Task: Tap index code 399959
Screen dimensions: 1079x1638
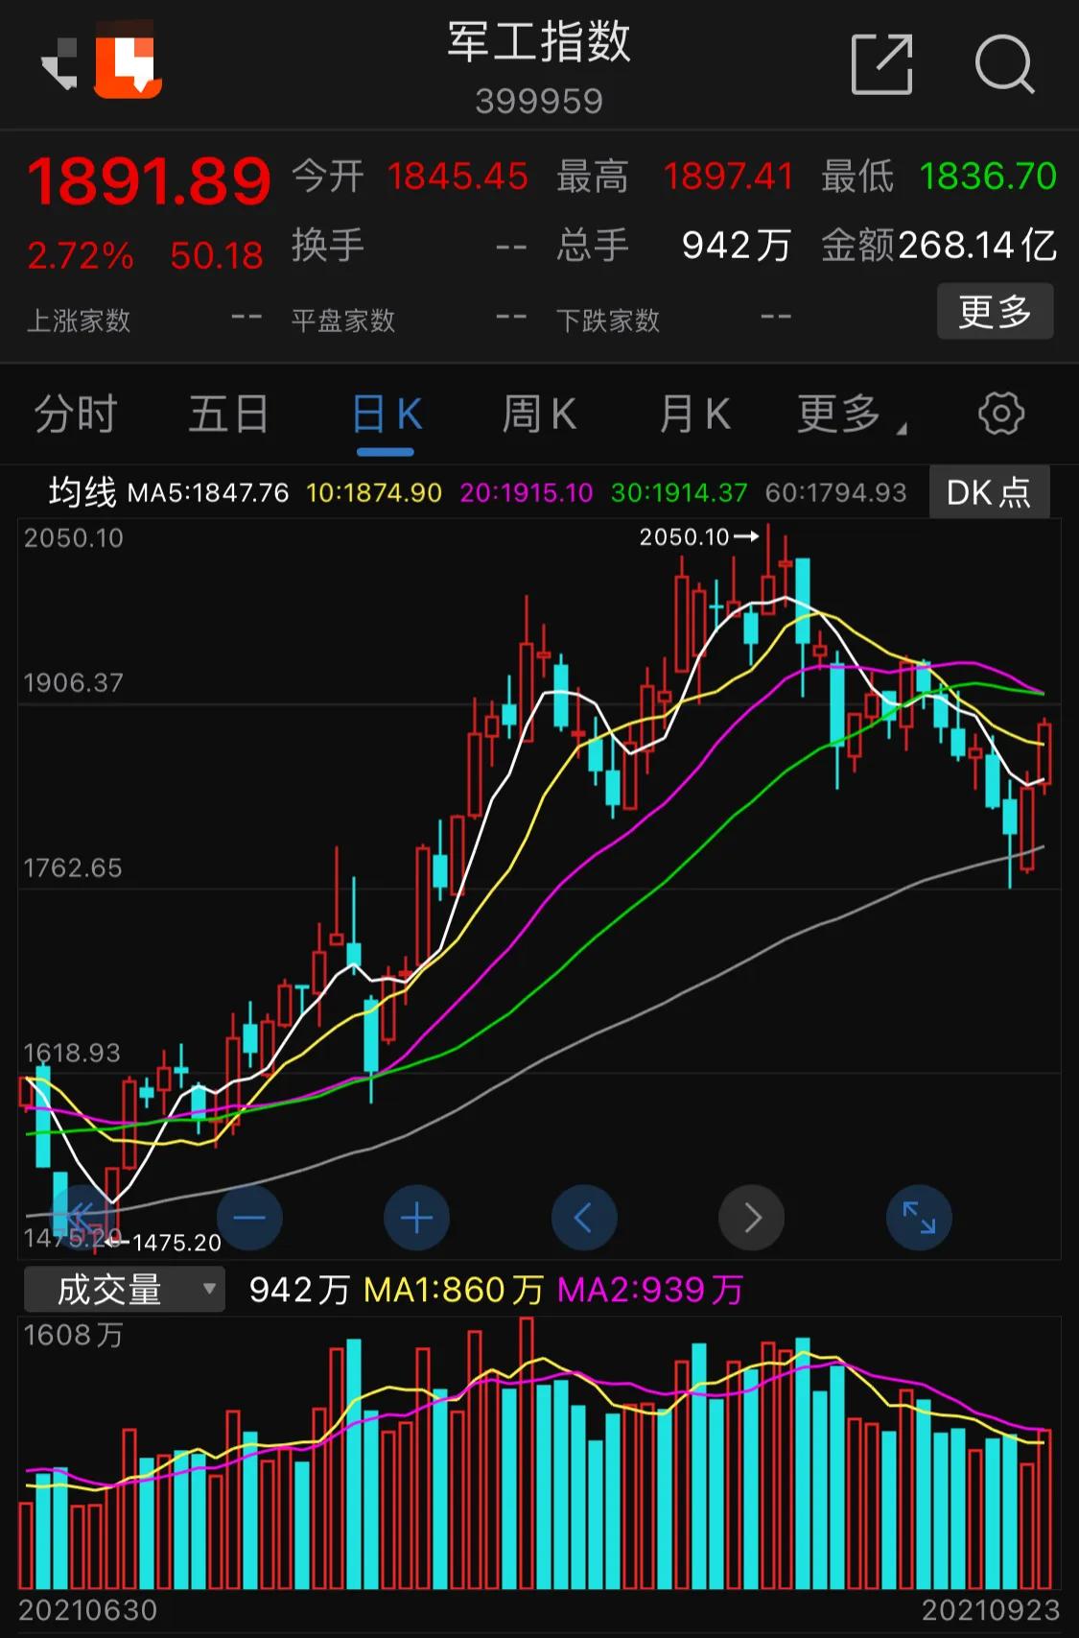Action: pos(539,101)
